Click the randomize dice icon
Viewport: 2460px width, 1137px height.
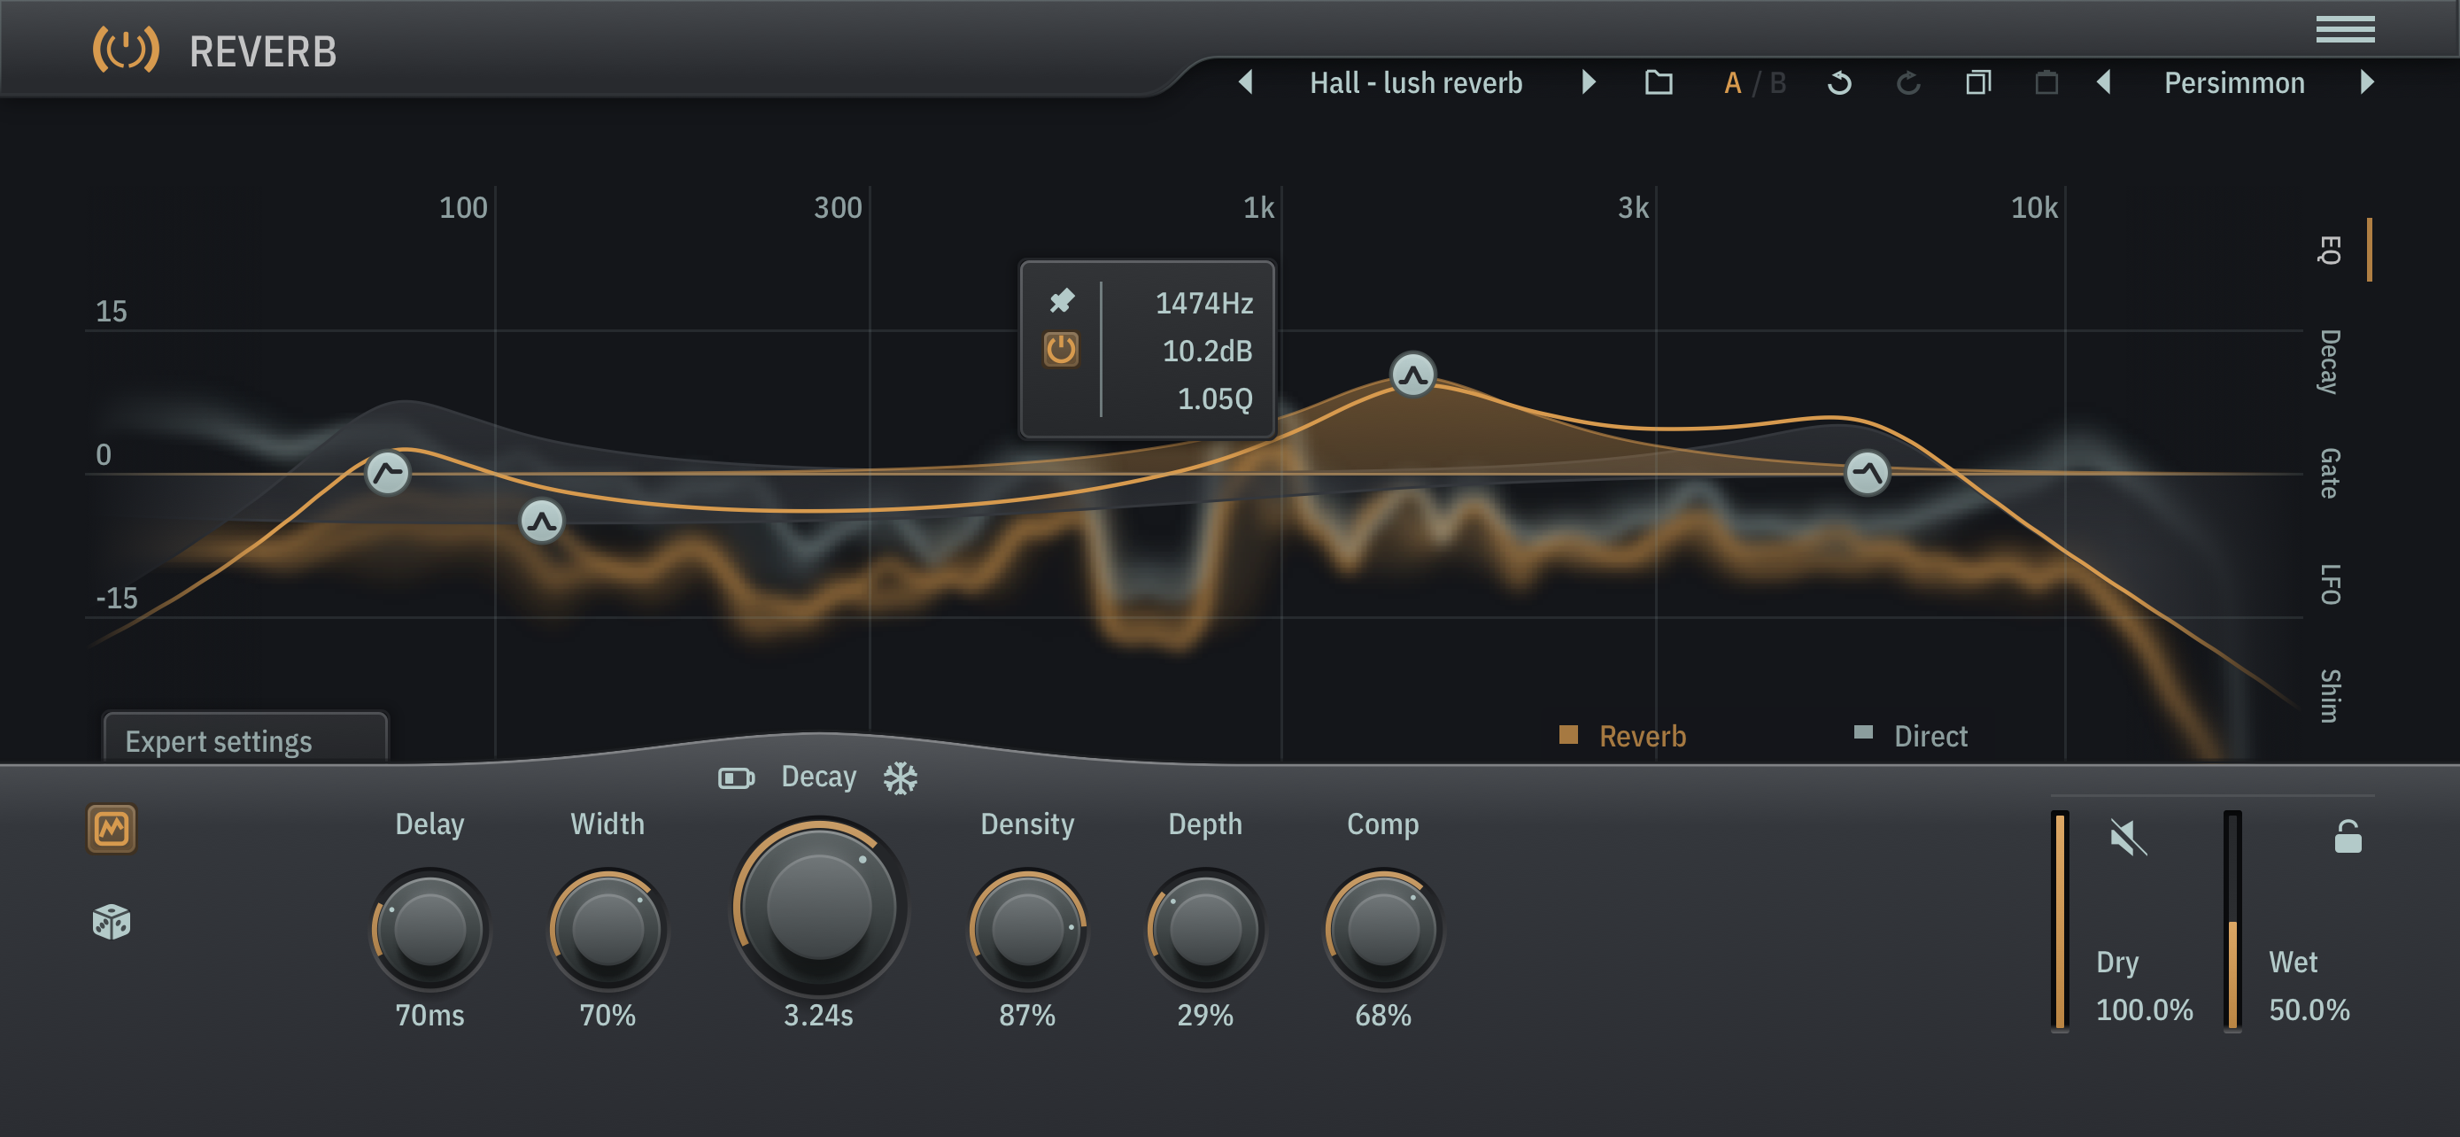tap(111, 921)
